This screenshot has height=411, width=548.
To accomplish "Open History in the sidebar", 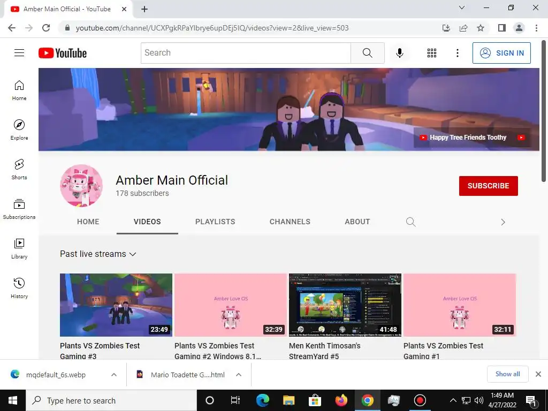I will click(x=19, y=288).
